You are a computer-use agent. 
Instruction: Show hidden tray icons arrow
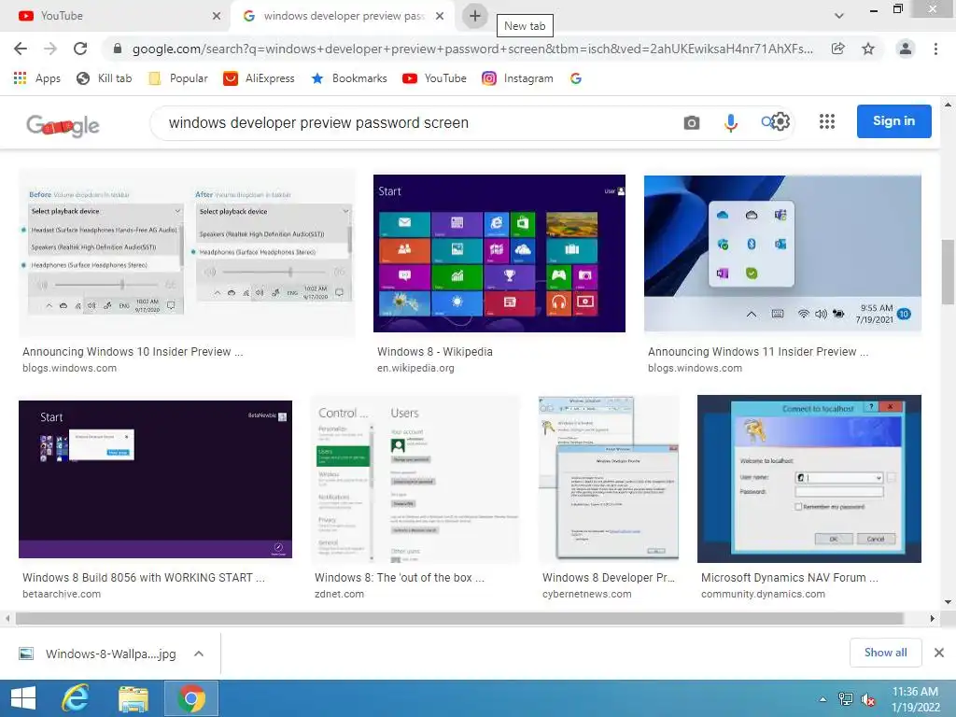click(823, 699)
